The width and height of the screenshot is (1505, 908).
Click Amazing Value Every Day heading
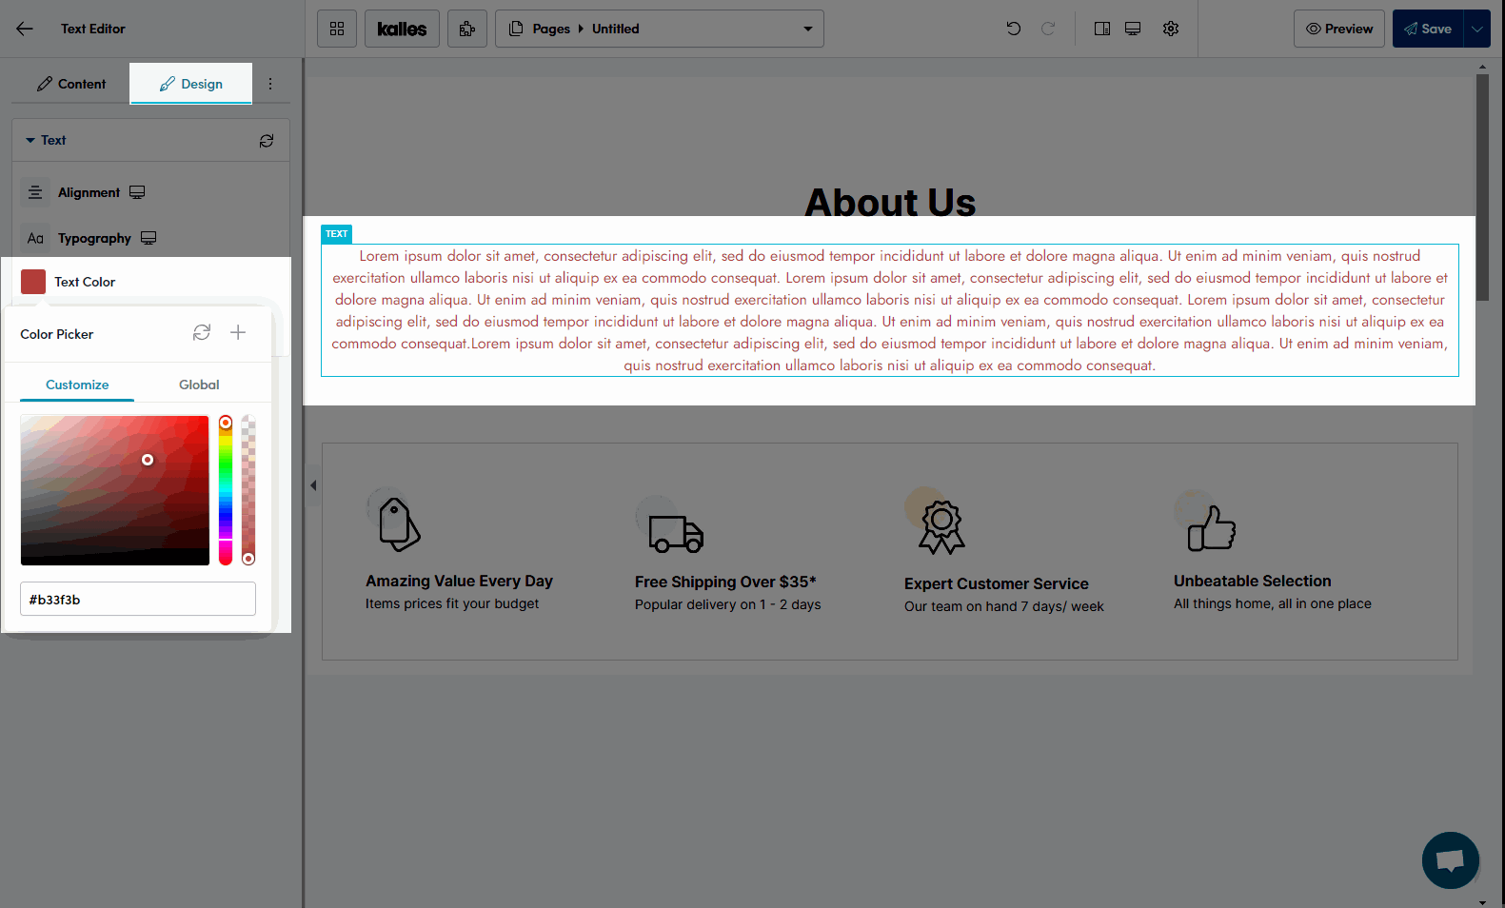point(459,581)
